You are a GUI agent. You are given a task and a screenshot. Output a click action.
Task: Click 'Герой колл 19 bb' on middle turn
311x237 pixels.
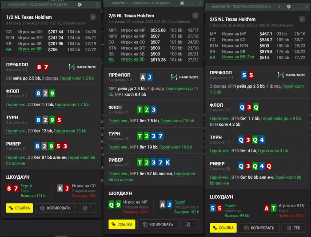click(175, 147)
